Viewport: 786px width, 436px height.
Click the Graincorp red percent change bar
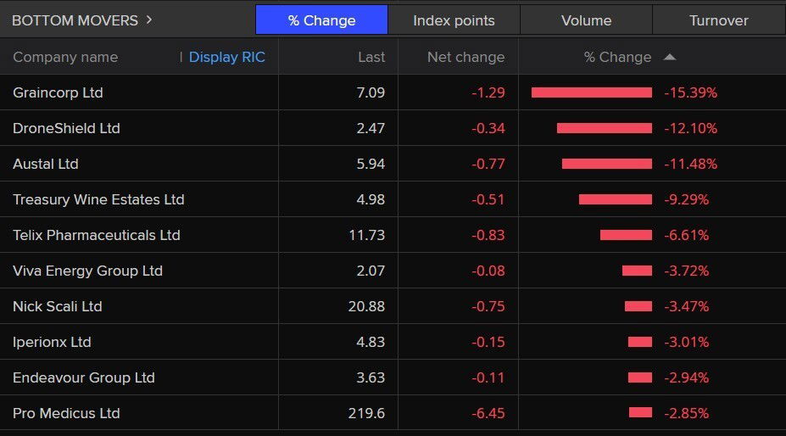point(591,92)
